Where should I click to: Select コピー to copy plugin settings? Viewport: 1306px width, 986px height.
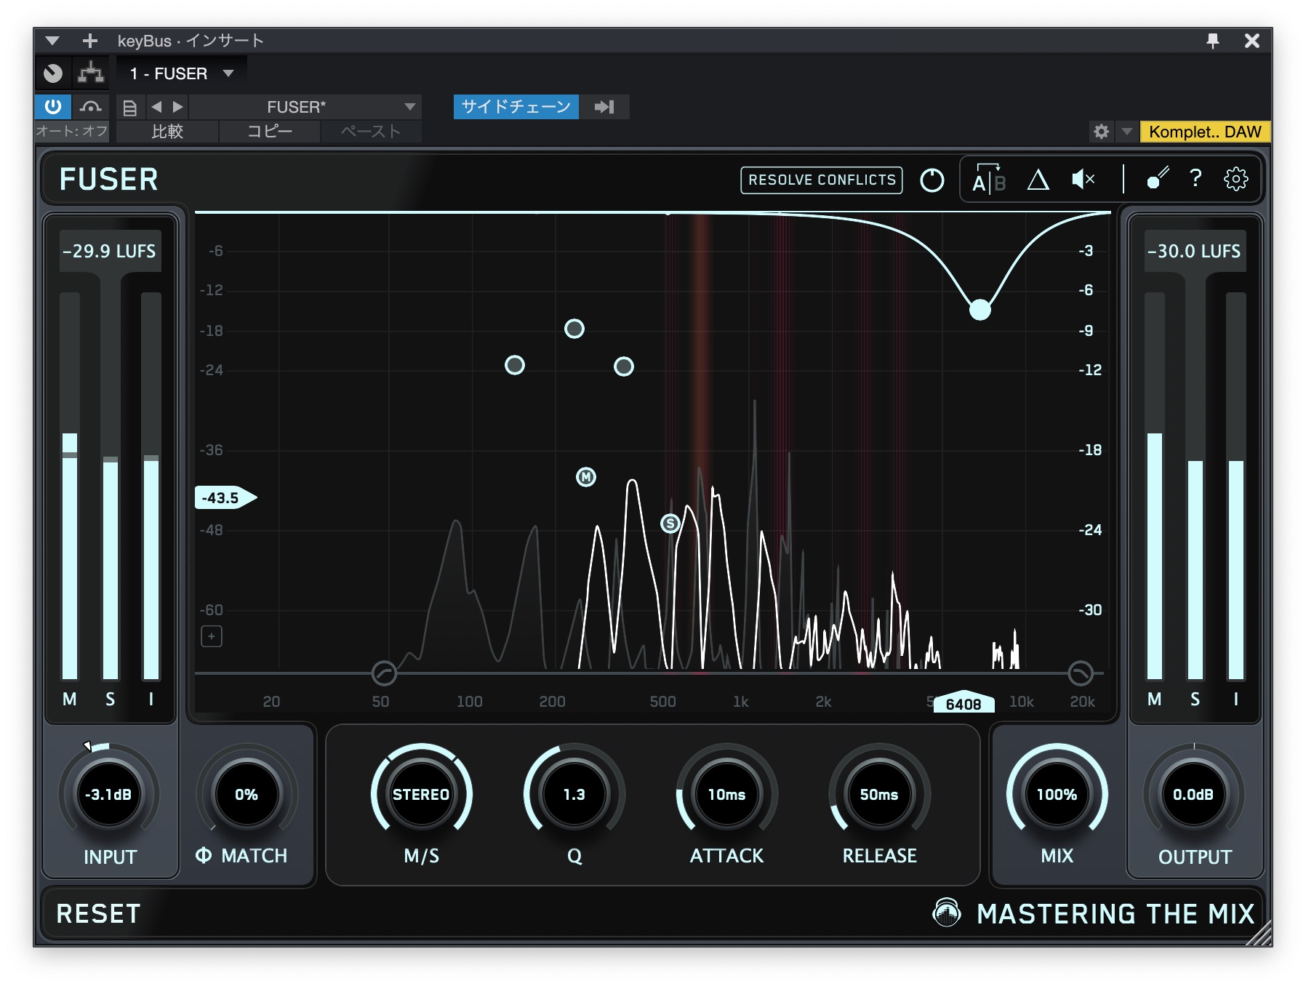pyautogui.click(x=268, y=132)
